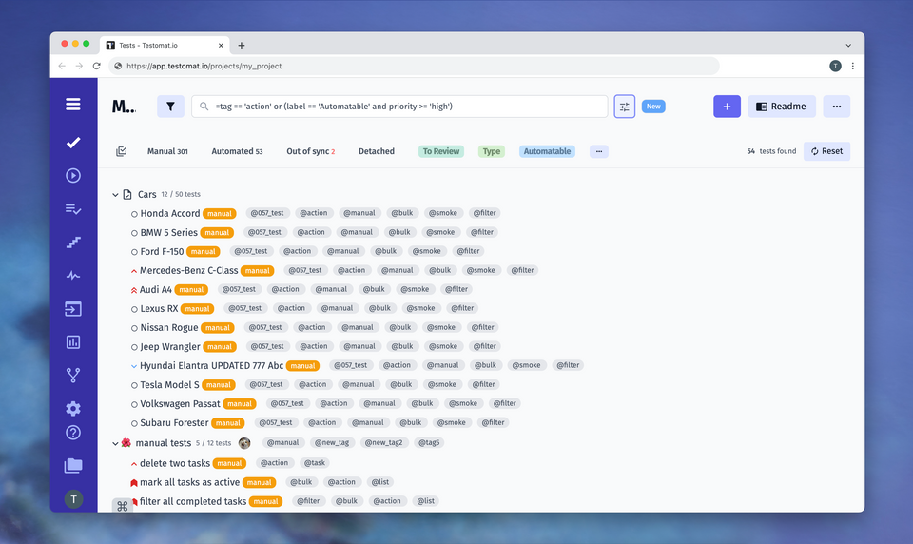Click priority circle of Lexus RX

point(134,309)
